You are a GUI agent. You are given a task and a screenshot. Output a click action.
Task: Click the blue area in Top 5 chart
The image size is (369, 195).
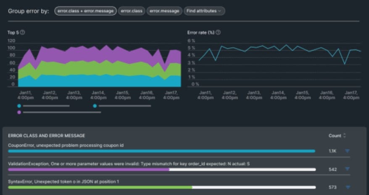point(99,81)
